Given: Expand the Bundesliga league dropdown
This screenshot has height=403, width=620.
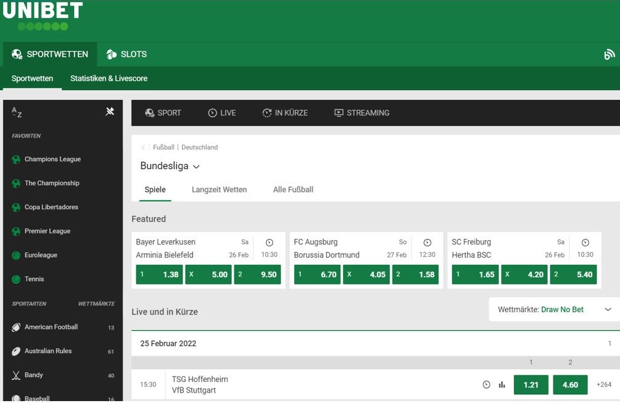Looking at the screenshot, I should 170,166.
